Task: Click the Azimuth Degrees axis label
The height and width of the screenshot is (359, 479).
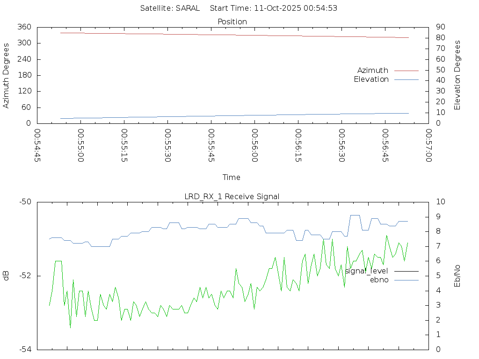Action: (x=7, y=75)
